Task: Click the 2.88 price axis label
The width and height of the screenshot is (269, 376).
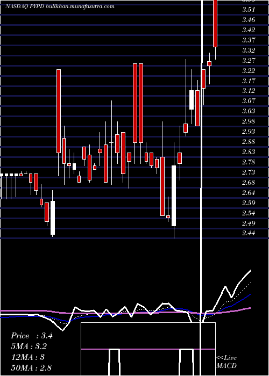Action: (x=248, y=142)
